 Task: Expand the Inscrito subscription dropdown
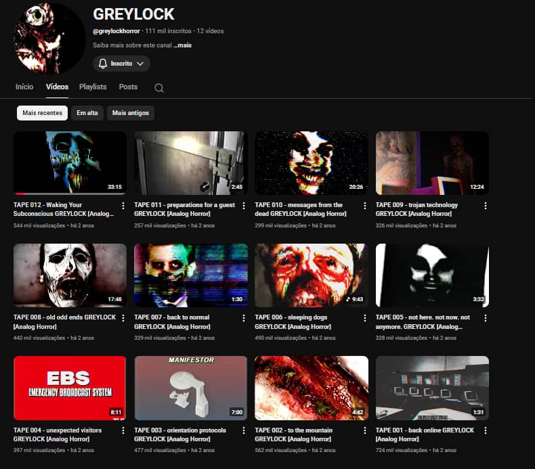(x=122, y=64)
